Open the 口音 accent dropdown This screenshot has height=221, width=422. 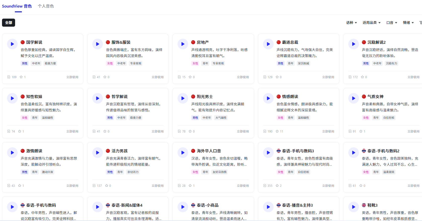coord(392,23)
